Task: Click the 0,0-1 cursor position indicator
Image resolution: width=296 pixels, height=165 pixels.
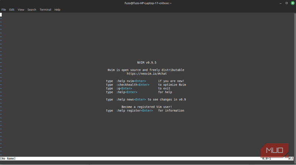Action: (x=266, y=159)
